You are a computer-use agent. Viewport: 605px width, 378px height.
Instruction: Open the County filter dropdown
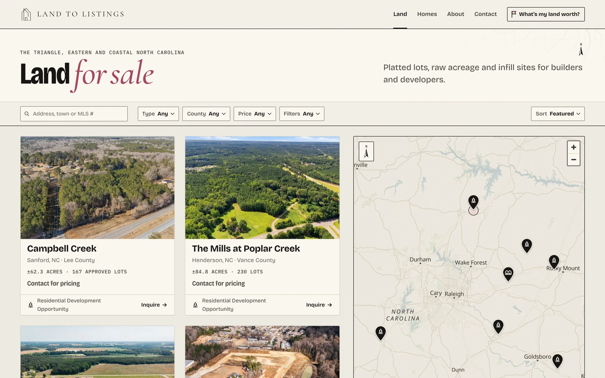(x=206, y=114)
